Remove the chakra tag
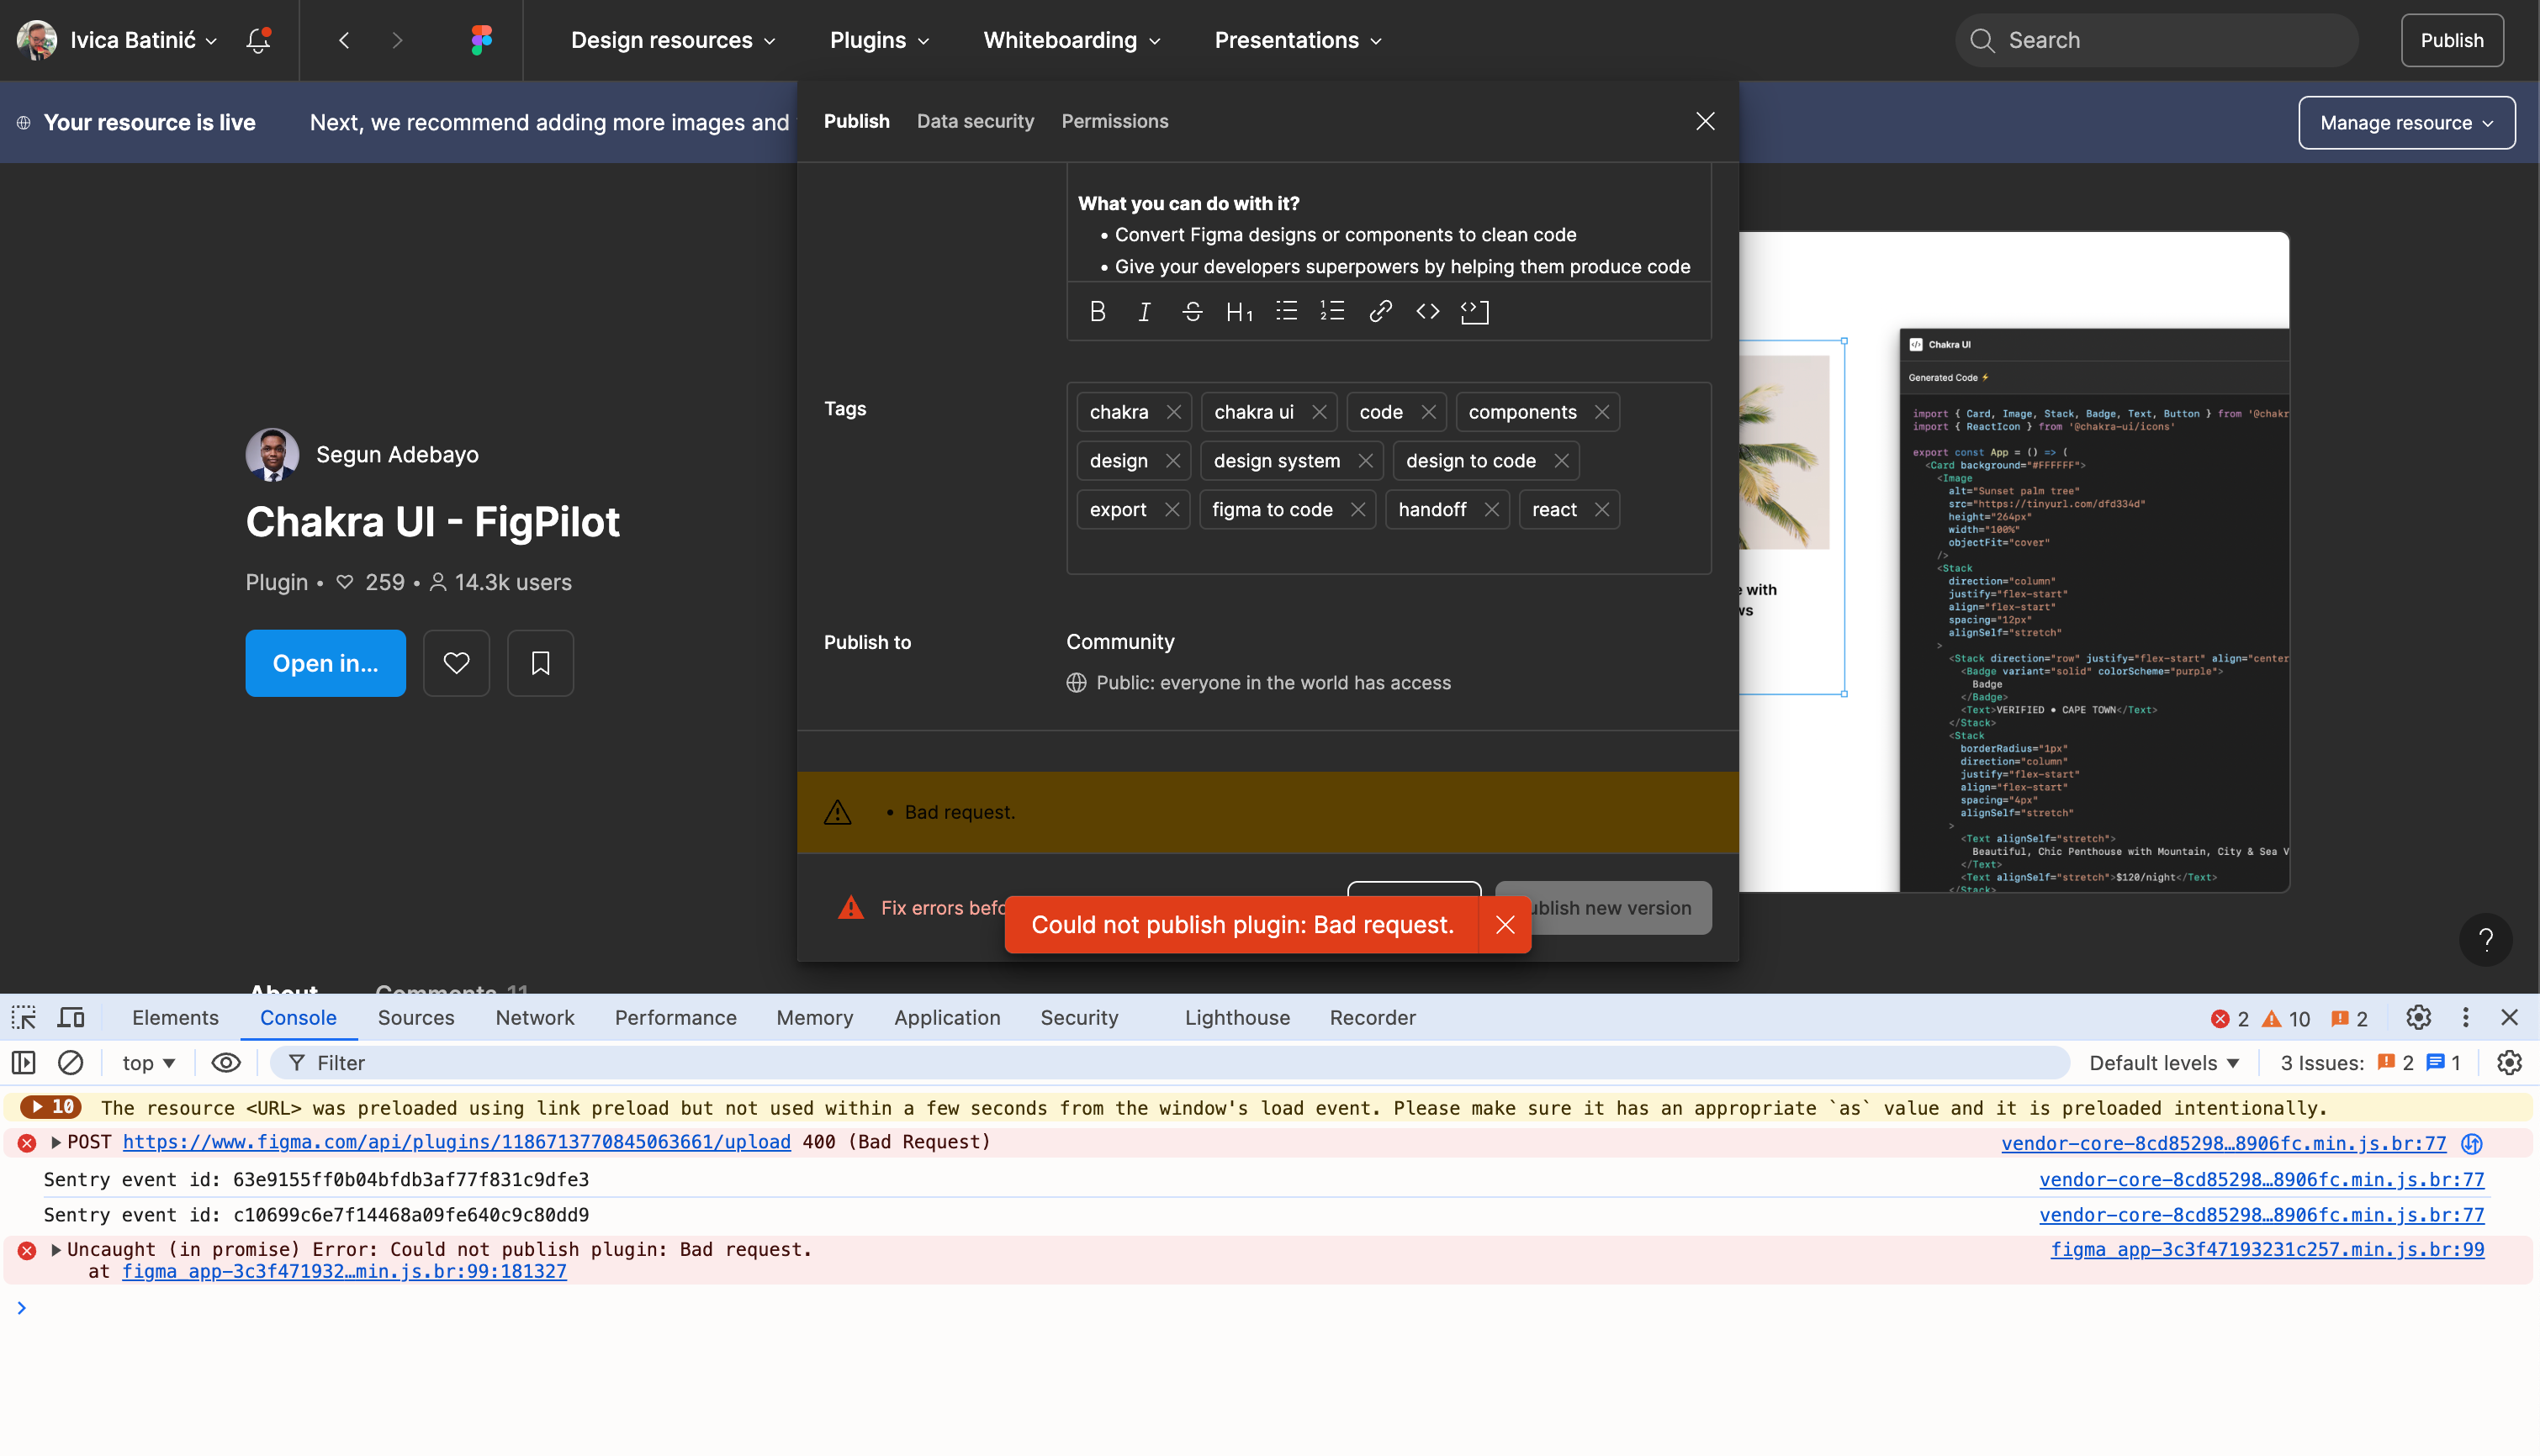 [x=1173, y=412]
